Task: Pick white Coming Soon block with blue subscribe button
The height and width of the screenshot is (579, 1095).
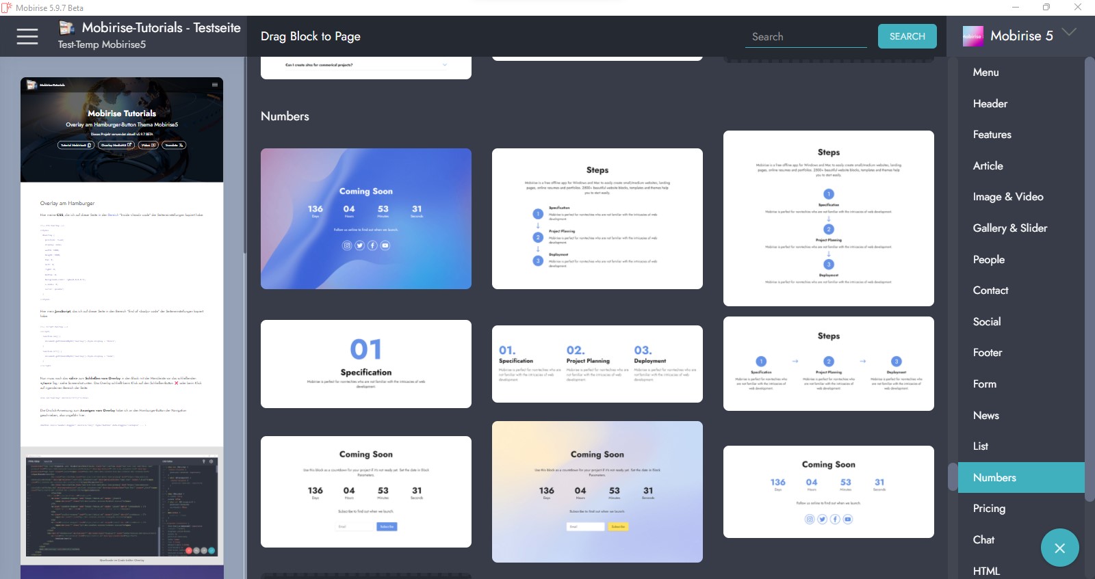Action: (366, 492)
